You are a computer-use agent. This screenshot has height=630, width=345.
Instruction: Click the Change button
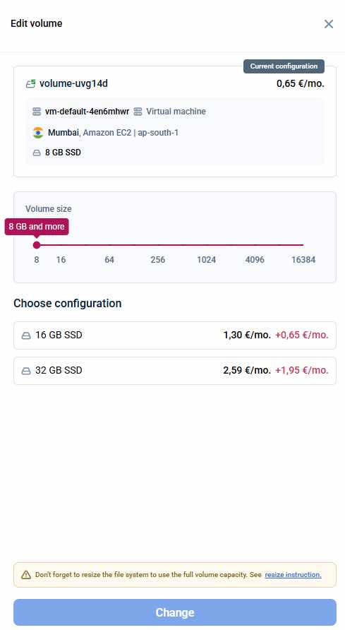[x=175, y=612]
